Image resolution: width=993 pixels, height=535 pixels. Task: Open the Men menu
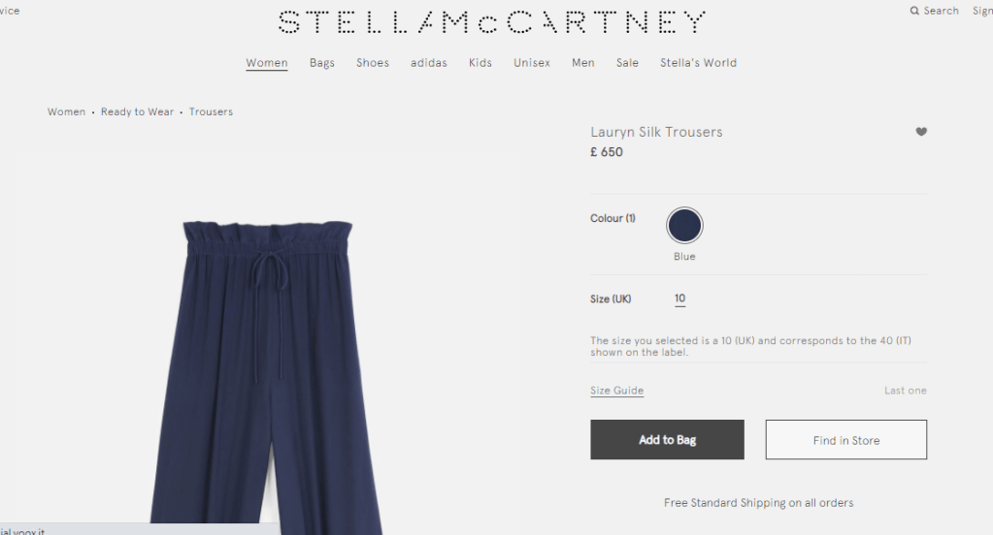[583, 63]
